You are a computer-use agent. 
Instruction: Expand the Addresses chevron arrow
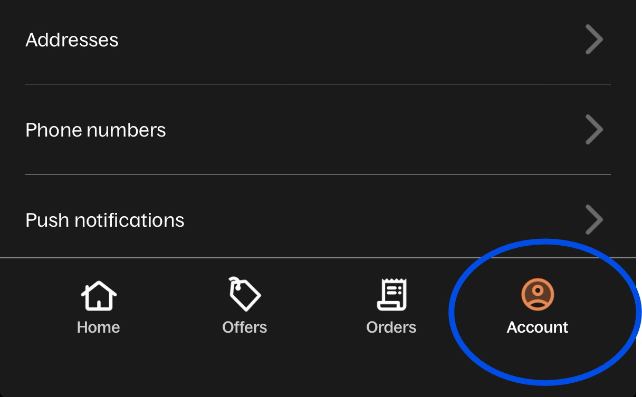(x=594, y=40)
